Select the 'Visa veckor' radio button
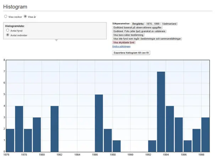Screen dimensions: 215x160 pyautogui.click(x=6, y=16)
